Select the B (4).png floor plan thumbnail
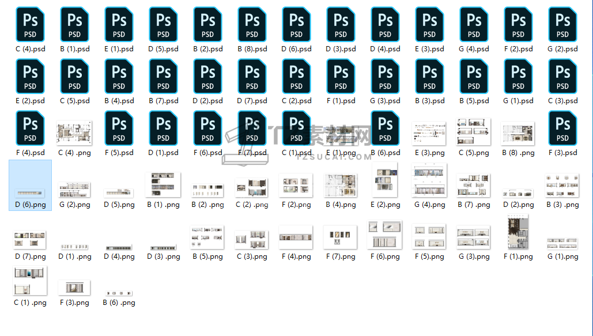This screenshot has width=593, height=336. point(341,186)
